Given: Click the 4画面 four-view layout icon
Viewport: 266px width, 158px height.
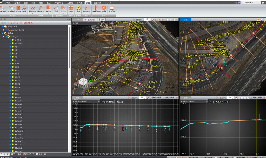Looking at the screenshot, I should 71,9.
